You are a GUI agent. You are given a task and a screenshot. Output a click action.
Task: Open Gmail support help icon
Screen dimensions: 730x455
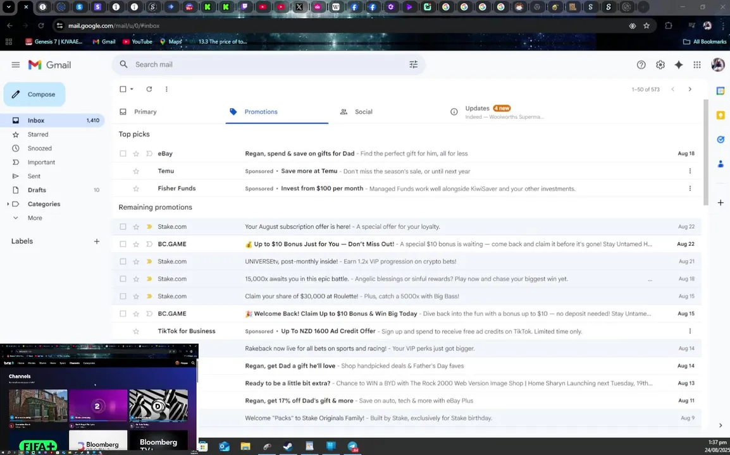point(641,64)
